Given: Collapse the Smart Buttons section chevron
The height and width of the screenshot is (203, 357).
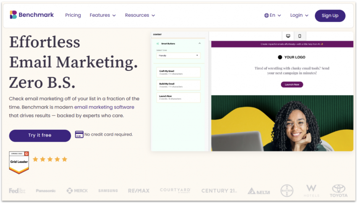Looking at the screenshot, I should pos(199,44).
